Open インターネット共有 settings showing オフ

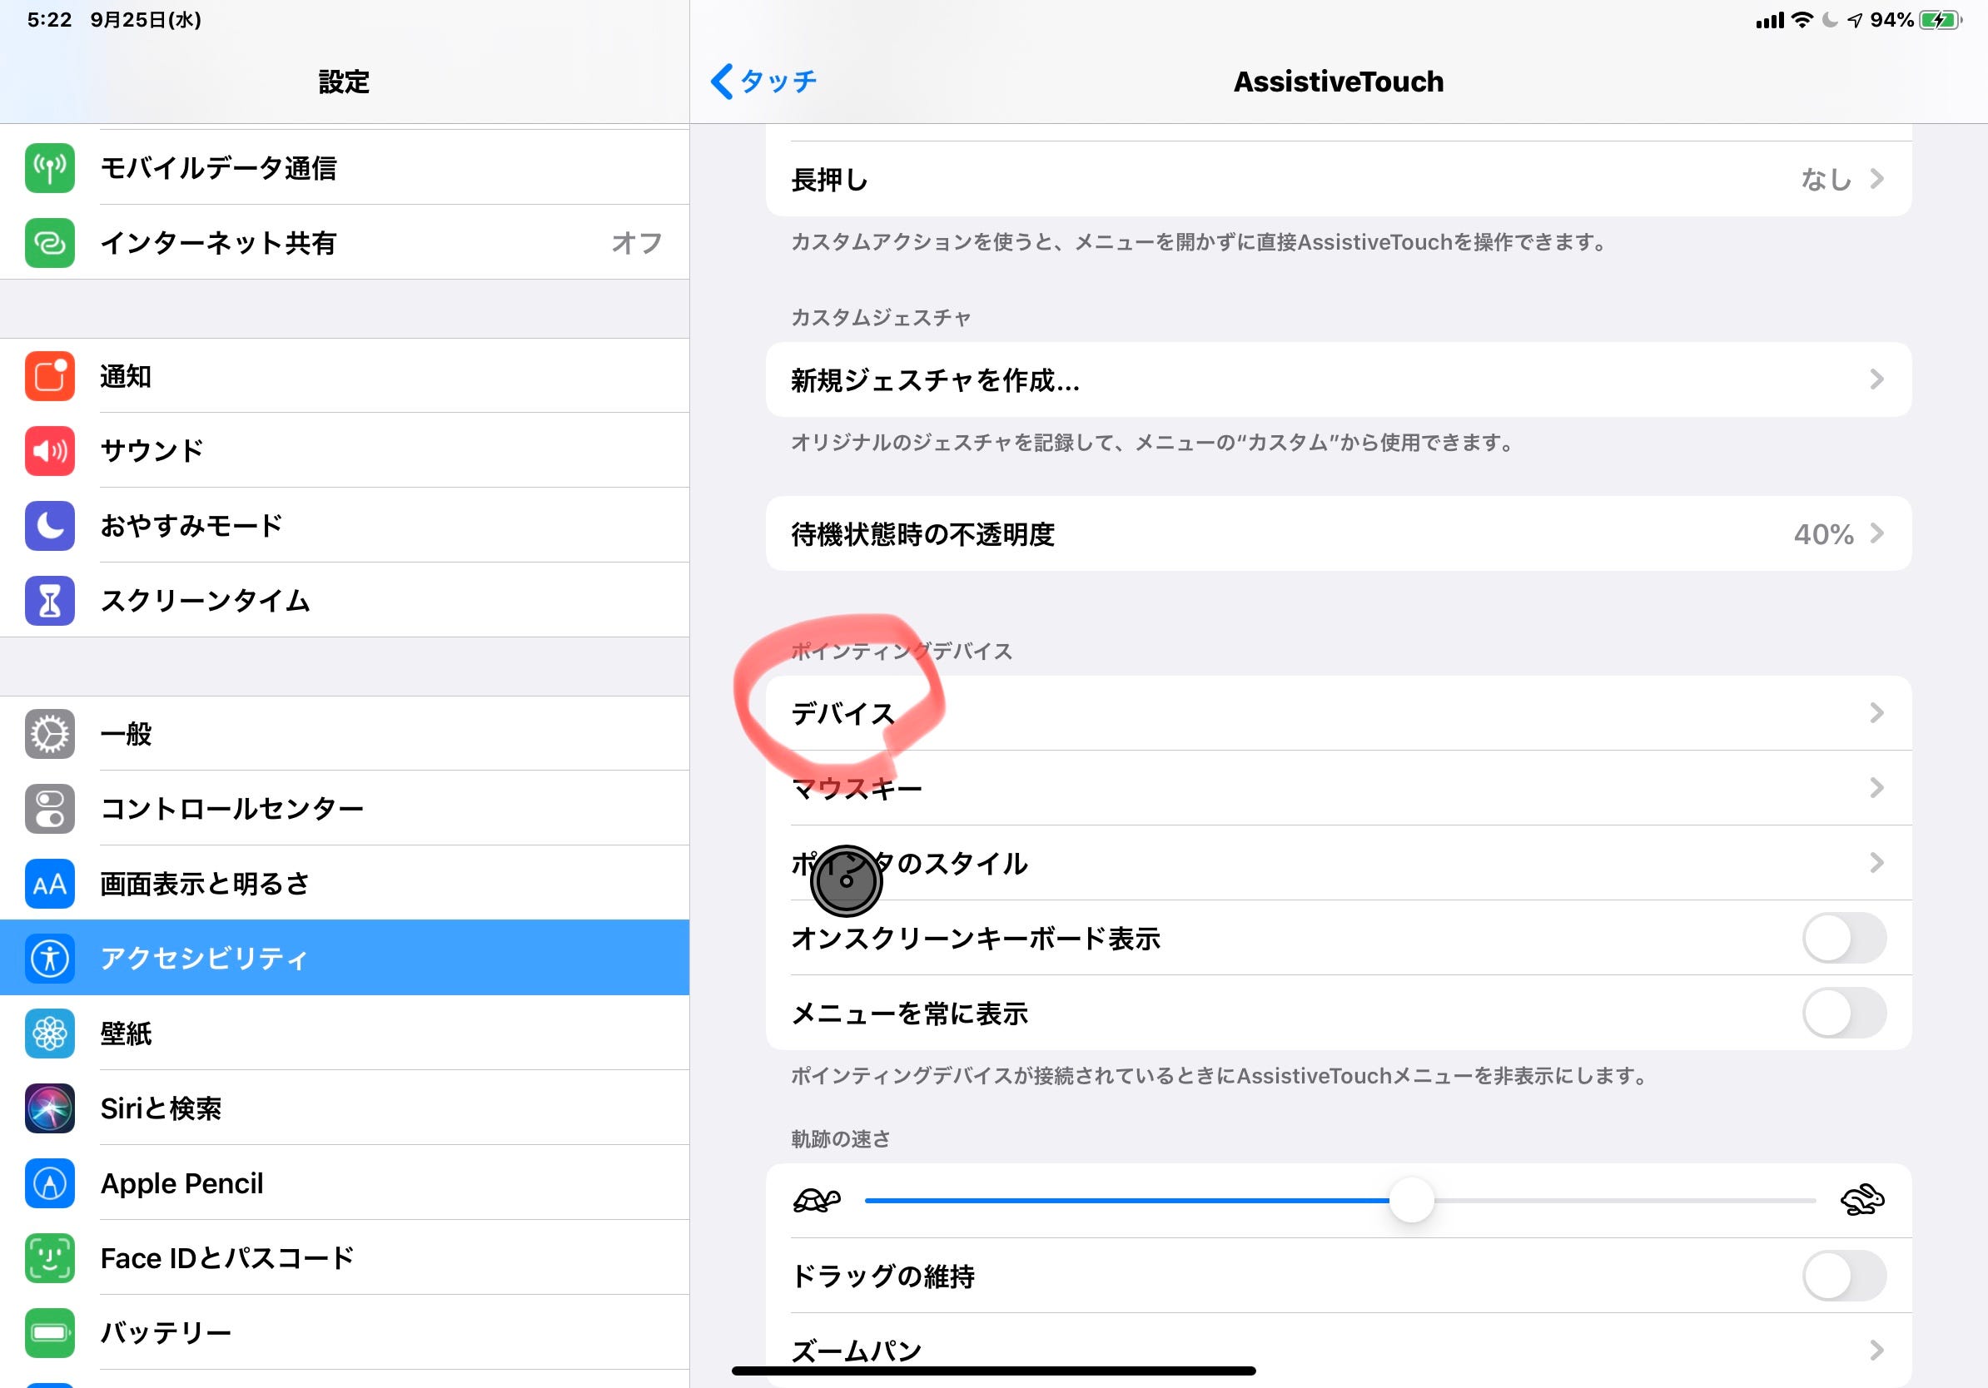point(345,243)
